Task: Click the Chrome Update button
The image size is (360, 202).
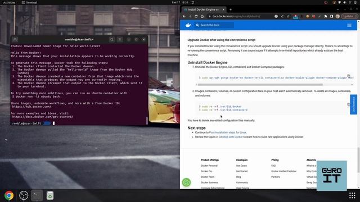Action: pos(349,16)
